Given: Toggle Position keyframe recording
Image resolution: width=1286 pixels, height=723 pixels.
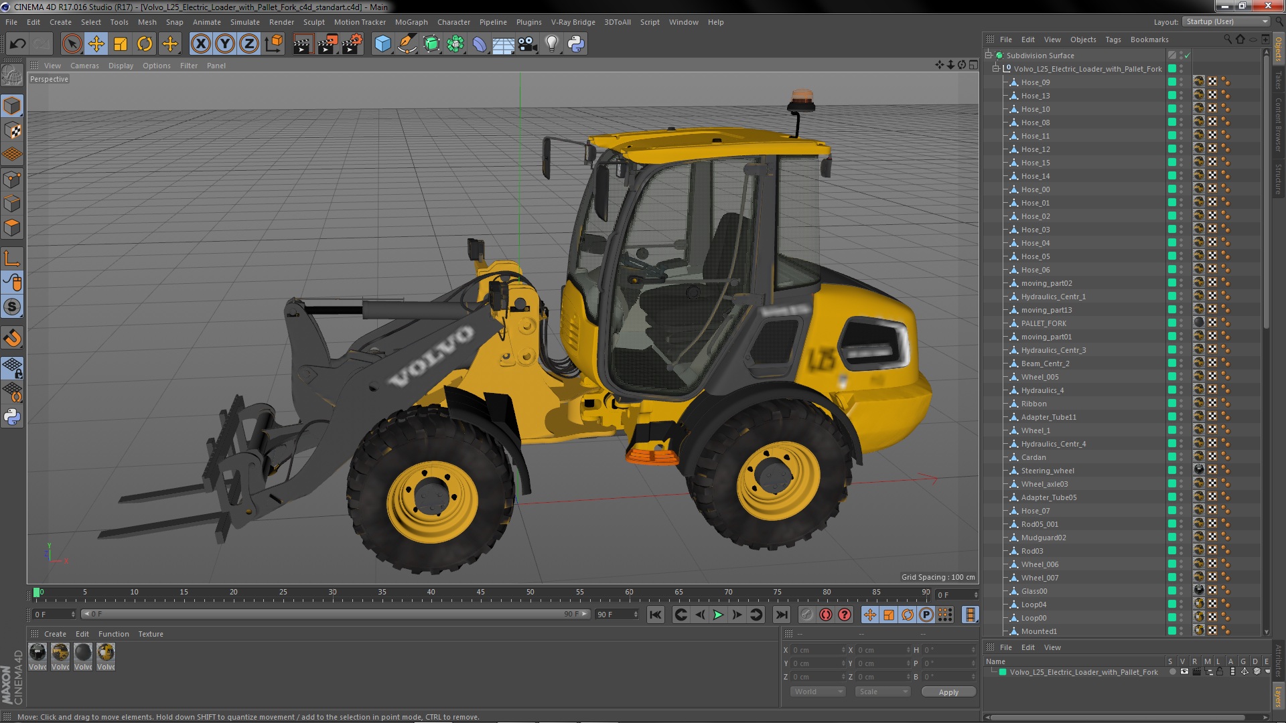Looking at the screenshot, I should pos(870,615).
